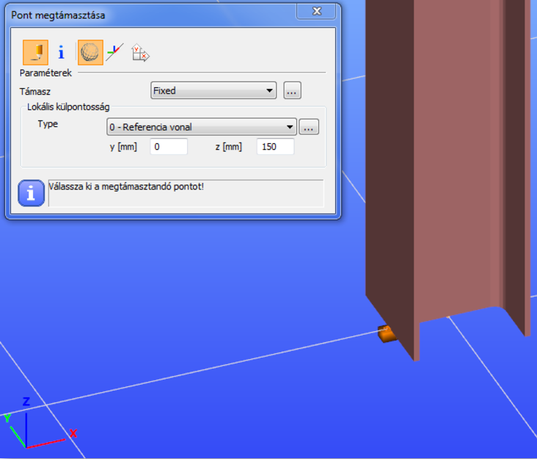Select the pencil define-support icon
Image resolution: width=537 pixels, height=459 pixels.
35,52
